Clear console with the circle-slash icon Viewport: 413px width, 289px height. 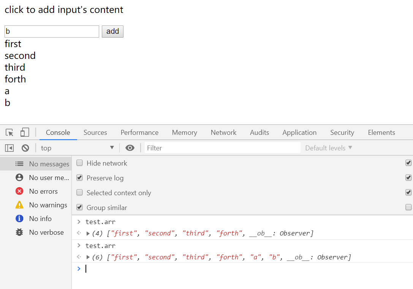tap(25, 148)
